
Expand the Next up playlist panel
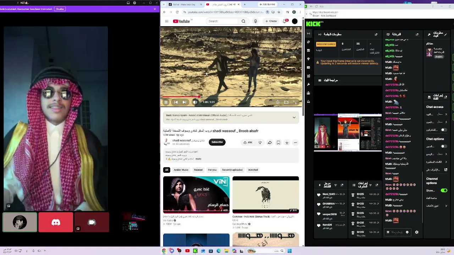pos(294,117)
